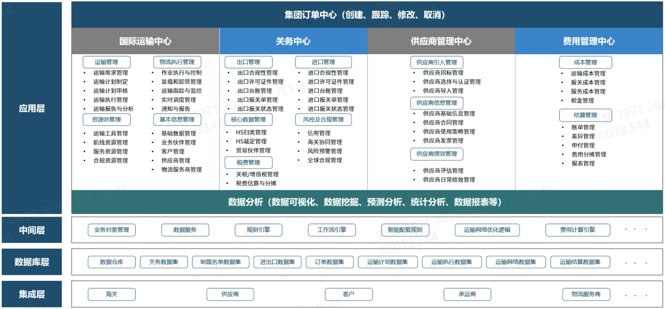Click the 数据库层 layer label
This screenshot has width=665, height=309.
click(x=32, y=262)
